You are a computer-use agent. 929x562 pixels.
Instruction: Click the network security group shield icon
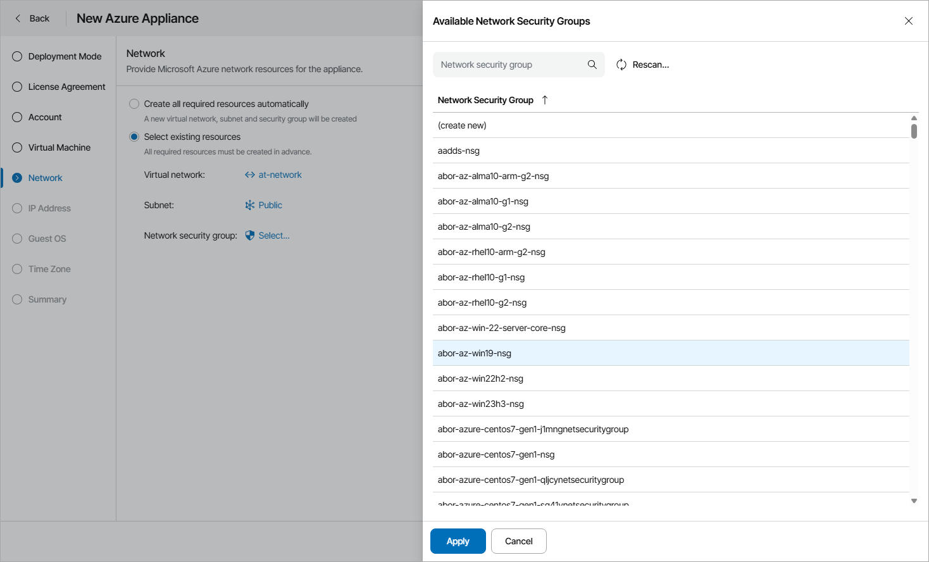(x=250, y=235)
